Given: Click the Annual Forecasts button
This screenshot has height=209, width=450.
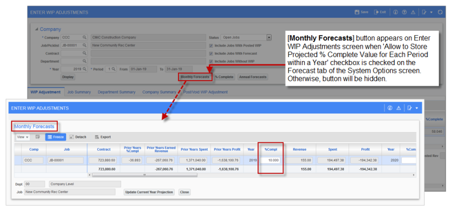Looking at the screenshot, I should click(253, 77).
